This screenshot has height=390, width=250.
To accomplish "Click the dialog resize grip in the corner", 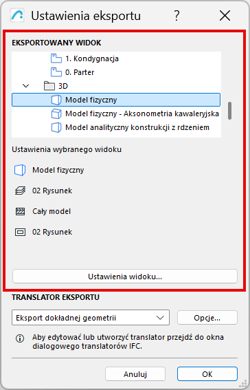I will click(243, 384).
